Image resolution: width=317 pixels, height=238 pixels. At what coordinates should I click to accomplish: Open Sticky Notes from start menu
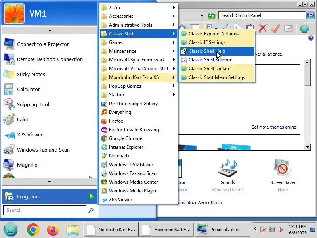coord(49,74)
